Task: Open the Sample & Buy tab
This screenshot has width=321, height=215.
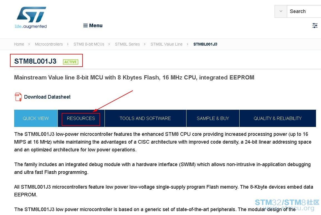Action: pos(213,118)
